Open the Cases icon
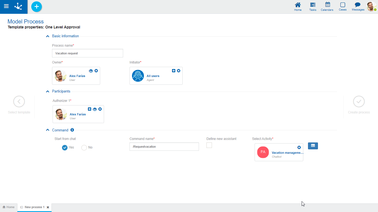This screenshot has width=378, height=212. pos(343,6)
